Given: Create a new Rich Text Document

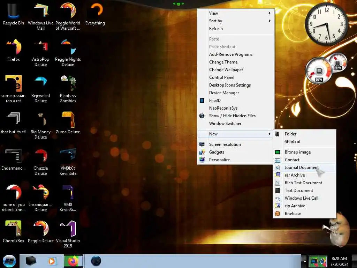Looking at the screenshot, I should [x=304, y=183].
